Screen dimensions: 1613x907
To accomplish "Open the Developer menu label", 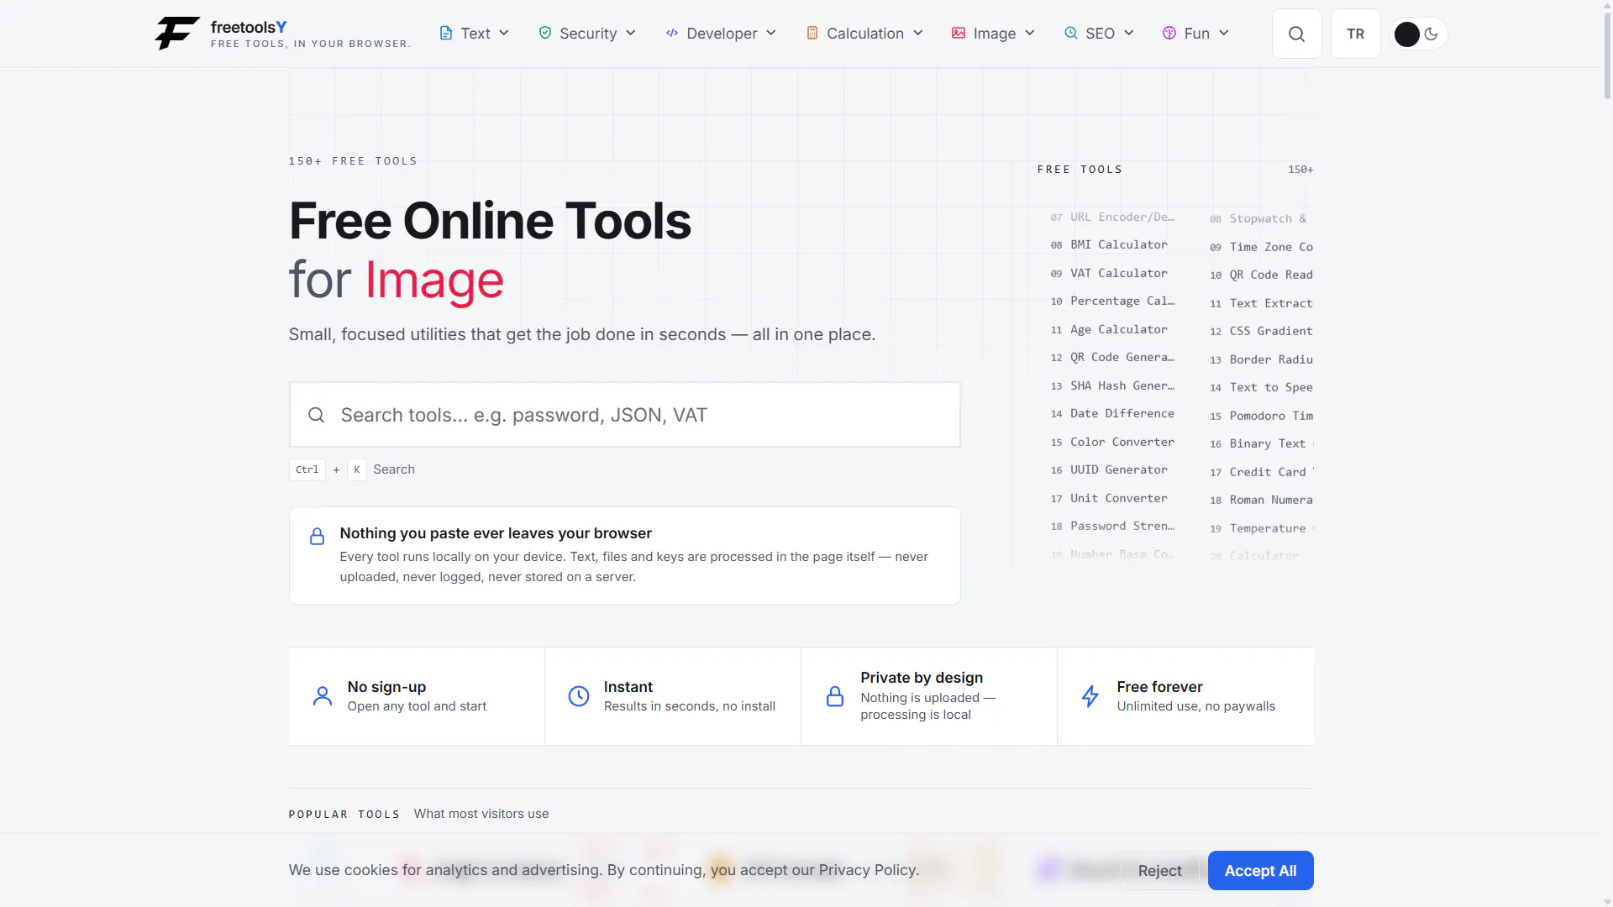I will (722, 34).
